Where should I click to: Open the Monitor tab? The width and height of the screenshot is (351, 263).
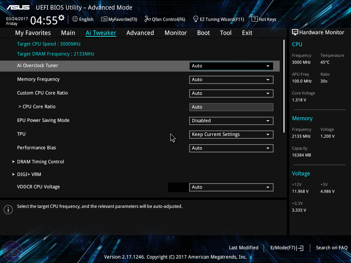tap(176, 33)
